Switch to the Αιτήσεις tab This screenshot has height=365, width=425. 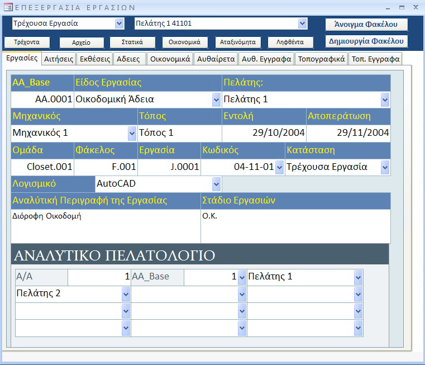pyautogui.click(x=59, y=59)
